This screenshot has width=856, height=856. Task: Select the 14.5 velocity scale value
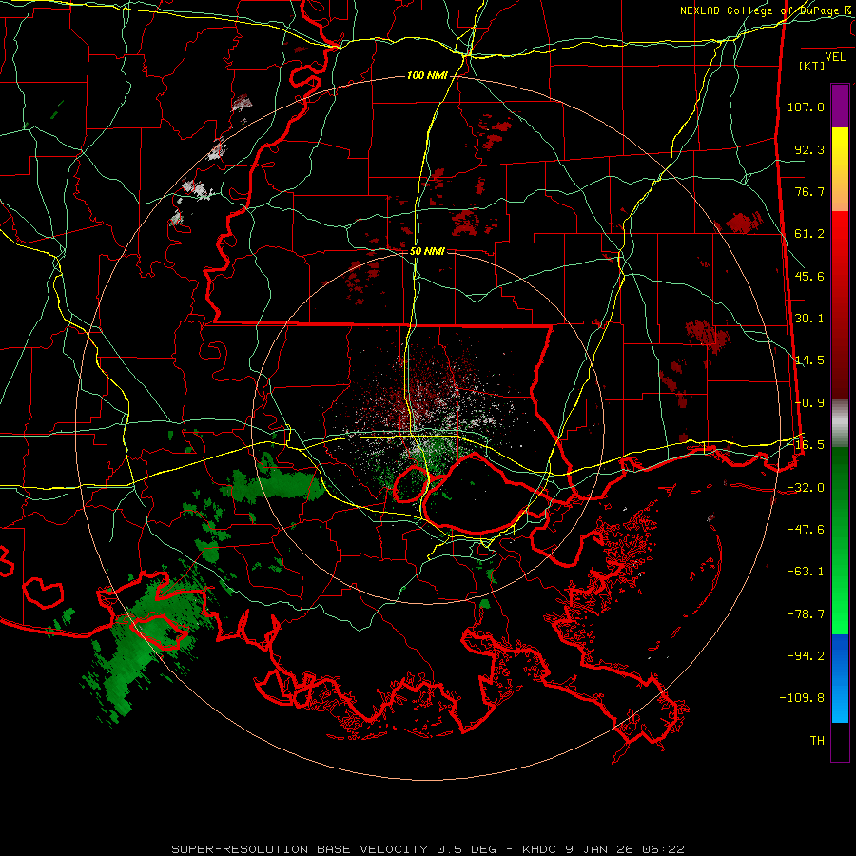pos(809,360)
